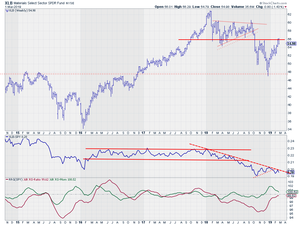Click the RRG(SPY) legend label

pos(16,180)
